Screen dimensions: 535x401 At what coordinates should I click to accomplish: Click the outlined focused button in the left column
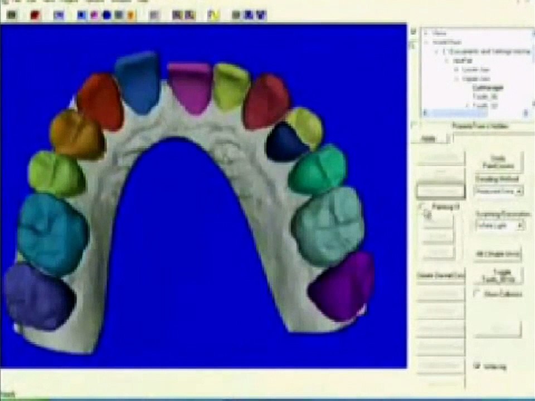[x=440, y=191]
